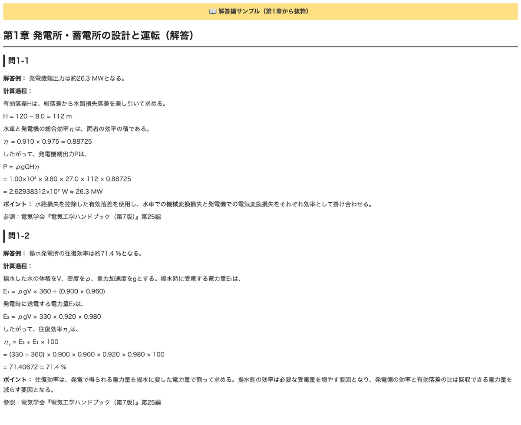The image size is (521, 425).
Task: Click the line "= 1.00×10³ × 9.80 × 27.0 × 112 × 0.88725"
Action: pos(67,179)
